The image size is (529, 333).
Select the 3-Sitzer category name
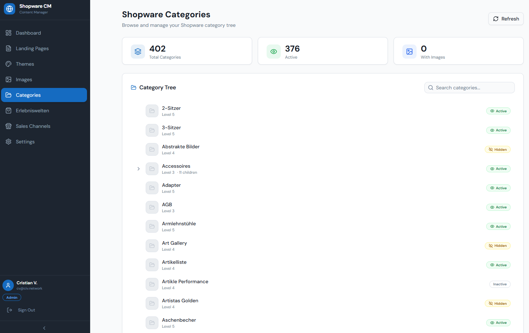pyautogui.click(x=171, y=127)
